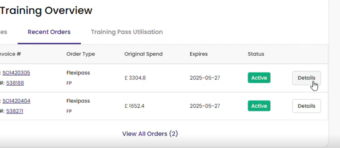Click the Invoice # column header
This screenshot has width=340, height=148.
pyautogui.click(x=10, y=54)
